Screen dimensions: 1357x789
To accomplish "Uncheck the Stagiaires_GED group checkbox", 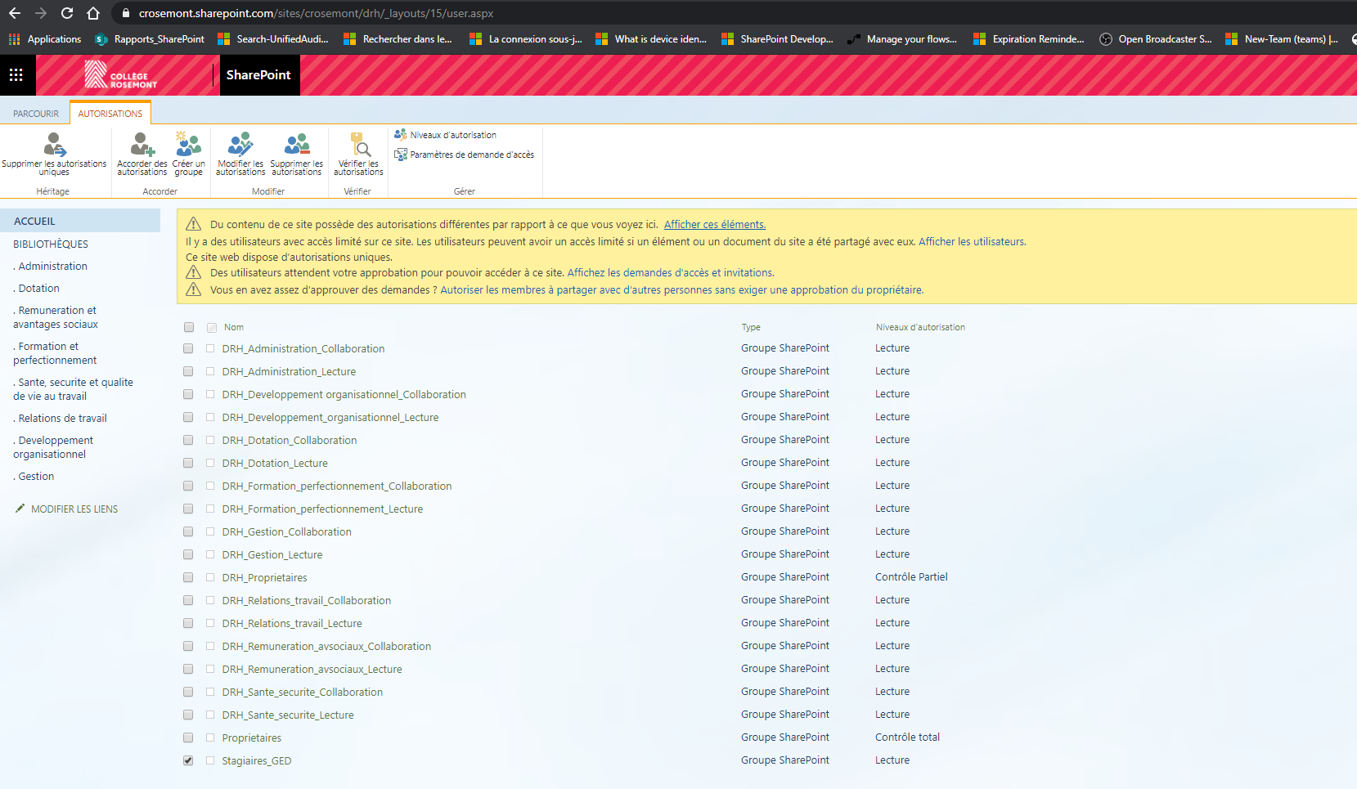I will (x=188, y=760).
